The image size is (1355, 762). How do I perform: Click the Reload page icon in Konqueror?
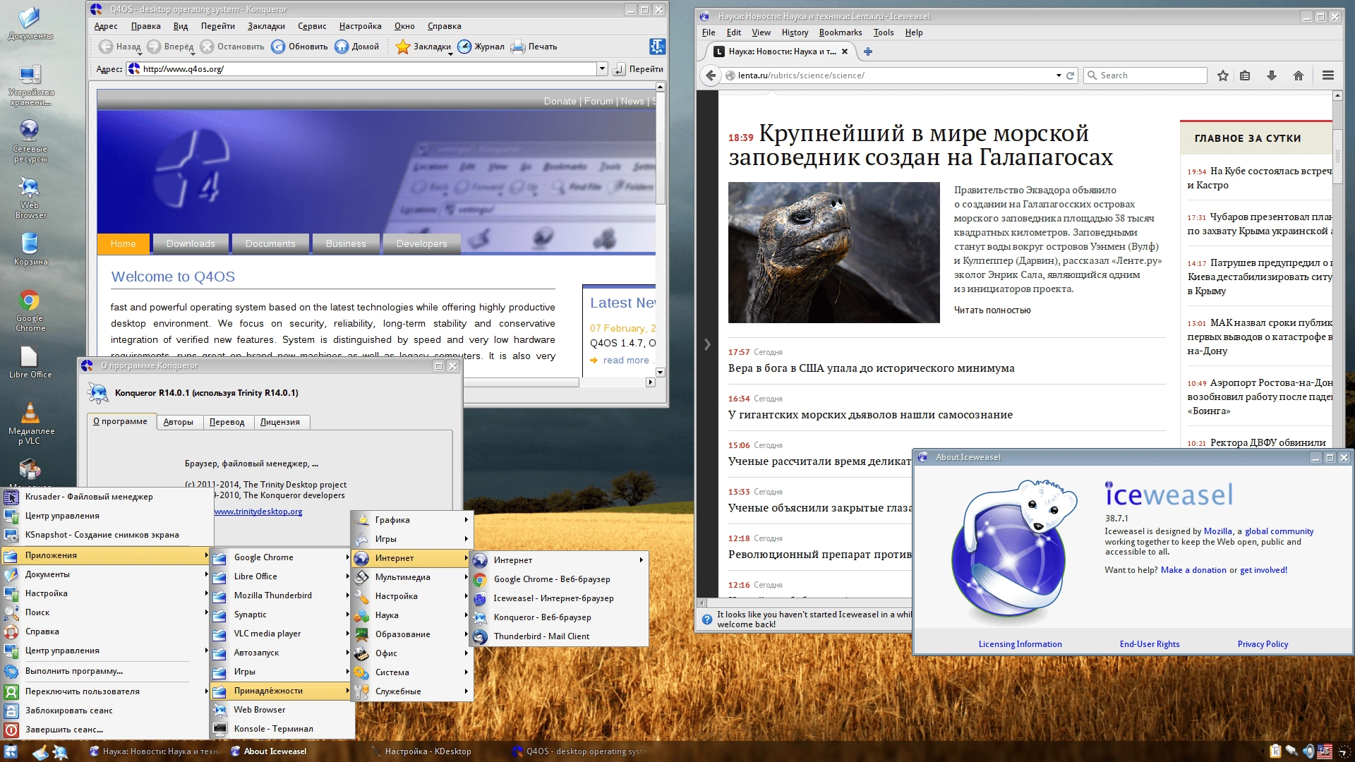[x=278, y=47]
